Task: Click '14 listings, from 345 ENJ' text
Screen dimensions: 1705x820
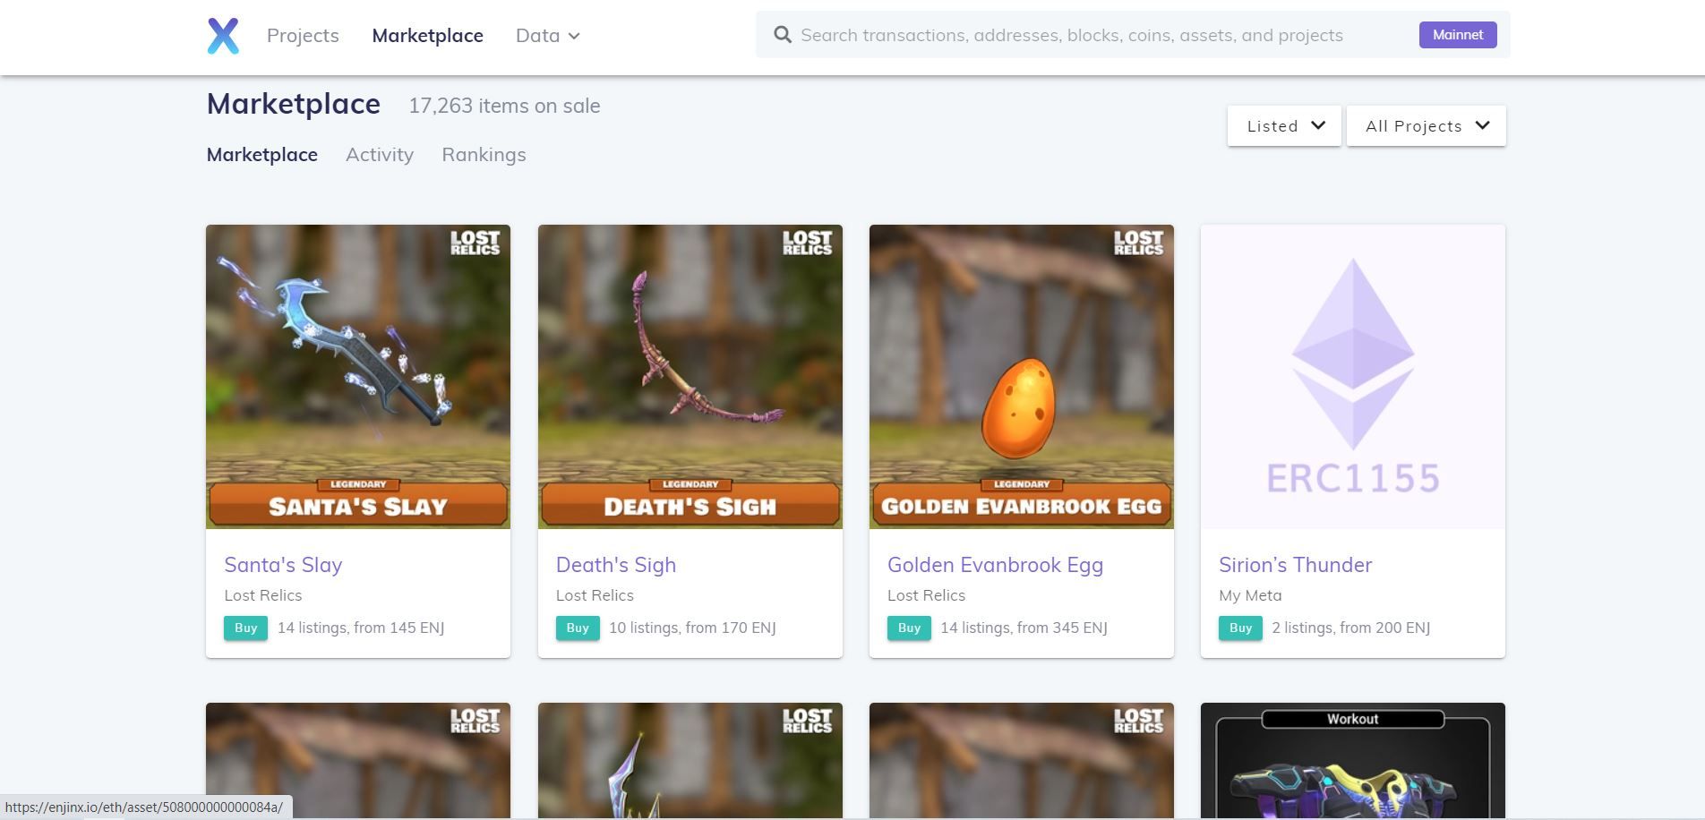Action: click(x=1024, y=628)
